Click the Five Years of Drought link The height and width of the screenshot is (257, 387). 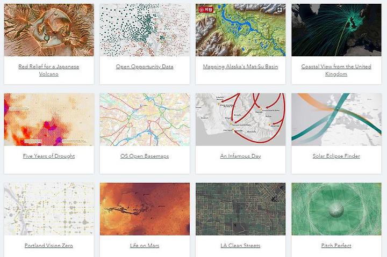click(49, 156)
